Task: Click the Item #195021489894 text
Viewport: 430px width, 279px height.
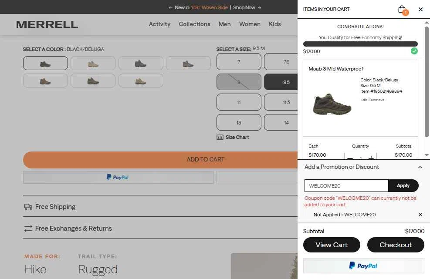Action: pyautogui.click(x=381, y=91)
